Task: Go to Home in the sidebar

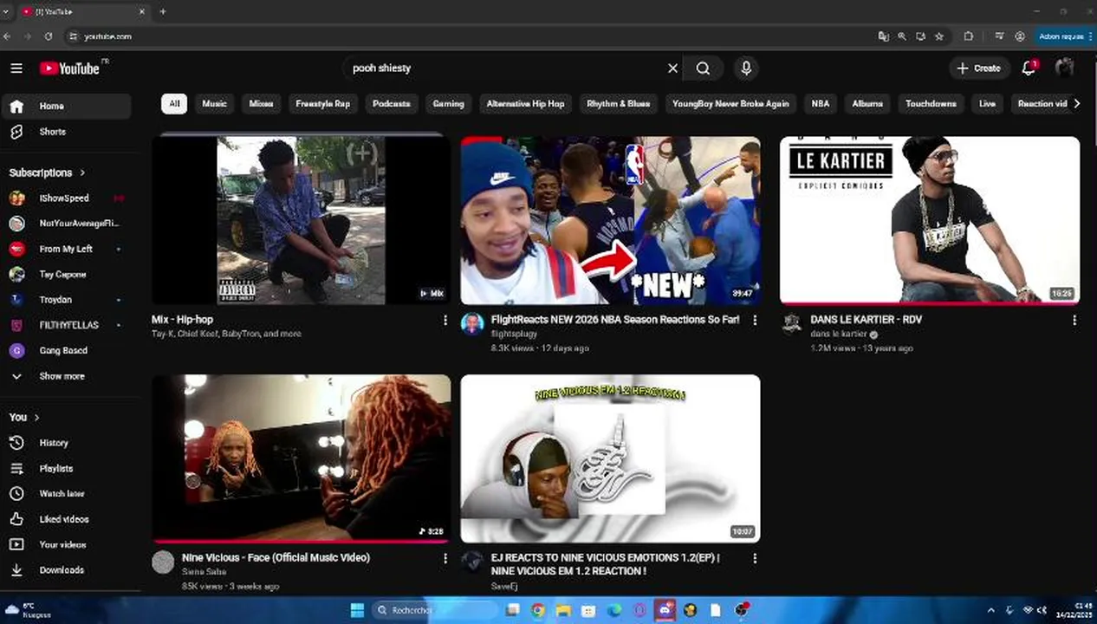Action: pyautogui.click(x=67, y=106)
